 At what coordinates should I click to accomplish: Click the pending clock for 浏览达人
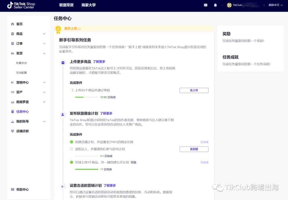72,149
